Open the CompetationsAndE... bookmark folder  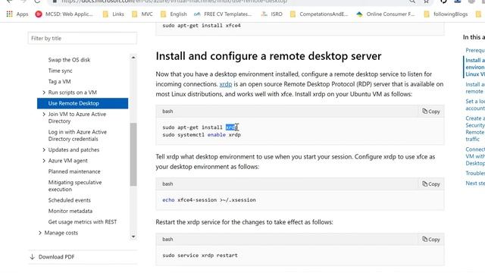tap(319, 14)
